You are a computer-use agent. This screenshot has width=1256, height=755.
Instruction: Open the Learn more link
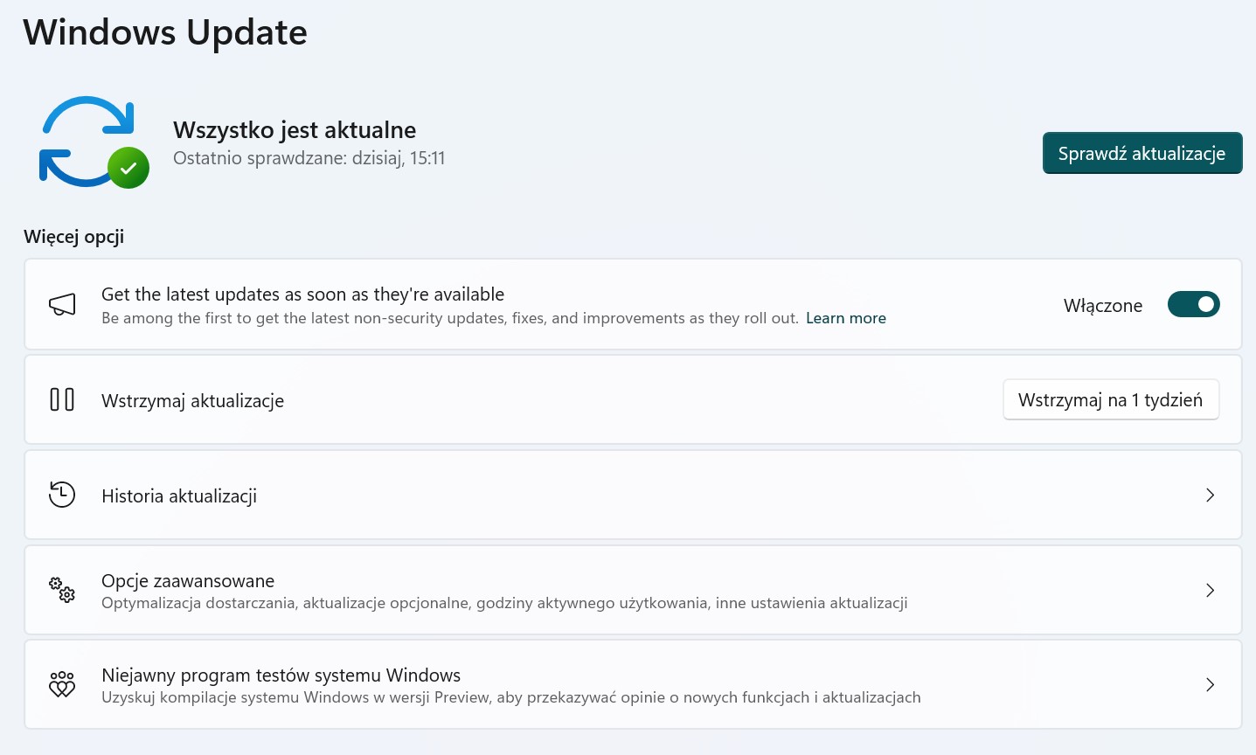pos(845,317)
